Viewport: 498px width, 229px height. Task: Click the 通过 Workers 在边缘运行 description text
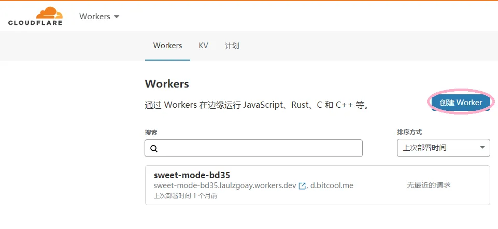257,105
